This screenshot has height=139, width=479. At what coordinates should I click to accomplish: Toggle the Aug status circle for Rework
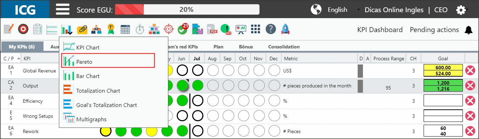click(x=213, y=131)
